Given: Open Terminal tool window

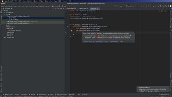Looking at the screenshot, I should (x=32, y=94).
